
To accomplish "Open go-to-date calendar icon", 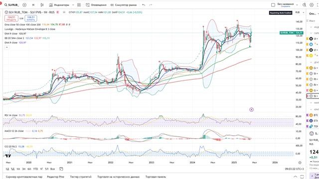I will (x=61, y=169).
